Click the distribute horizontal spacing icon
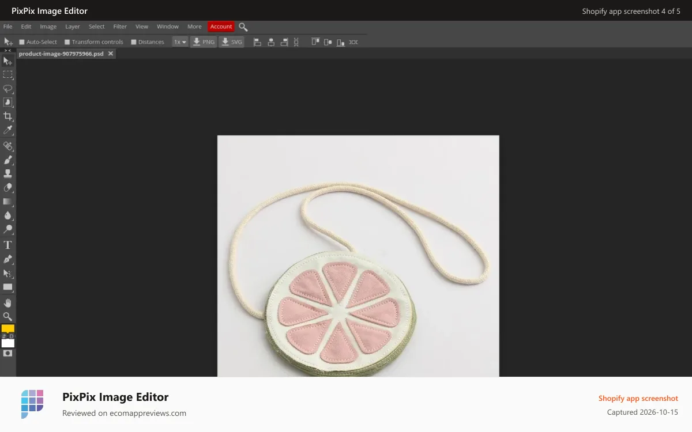The height and width of the screenshot is (432, 692). (x=353, y=42)
